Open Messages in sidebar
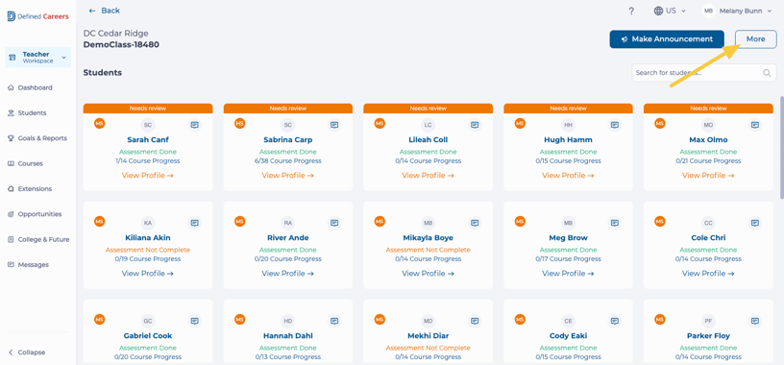 coord(28,264)
